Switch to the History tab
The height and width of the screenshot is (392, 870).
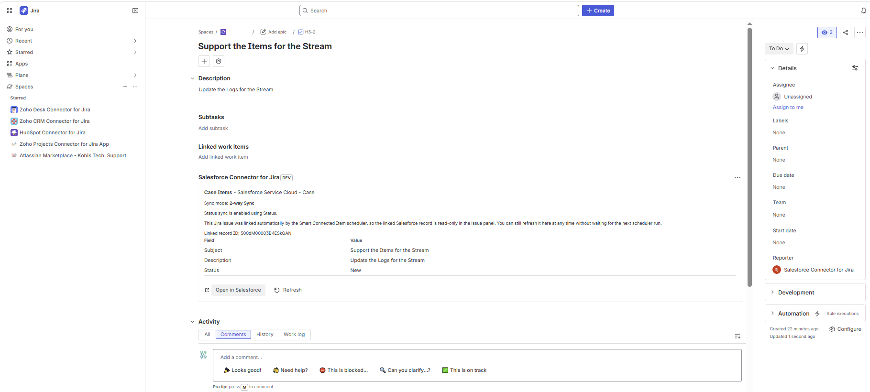tap(264, 335)
